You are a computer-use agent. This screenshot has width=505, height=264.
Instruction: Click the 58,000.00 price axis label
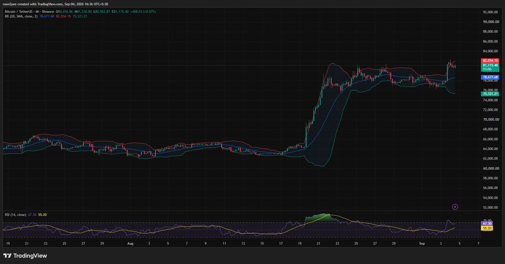coord(490,178)
